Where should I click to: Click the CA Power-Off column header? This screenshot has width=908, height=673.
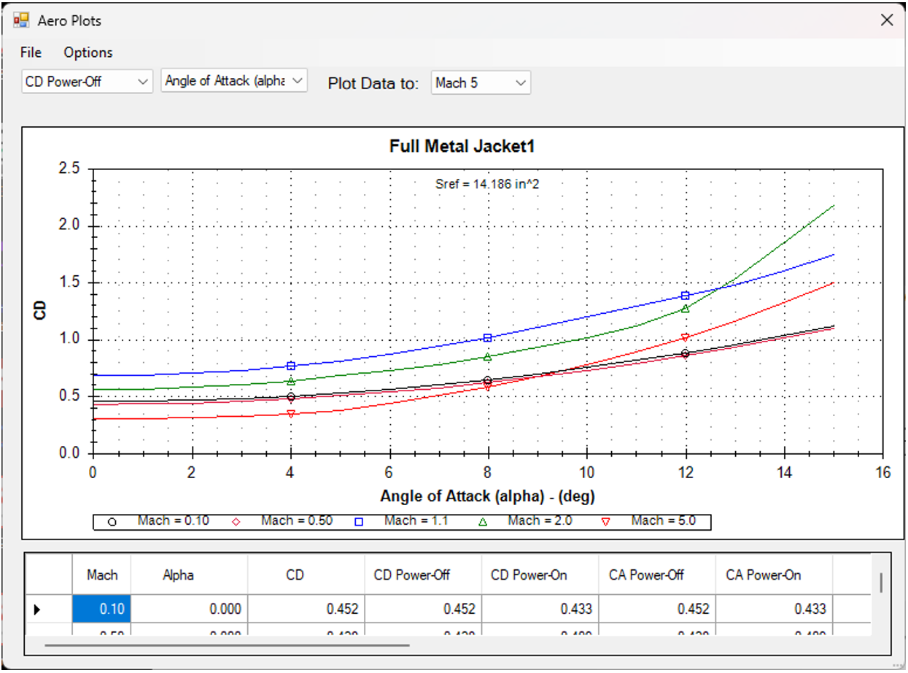pos(646,575)
